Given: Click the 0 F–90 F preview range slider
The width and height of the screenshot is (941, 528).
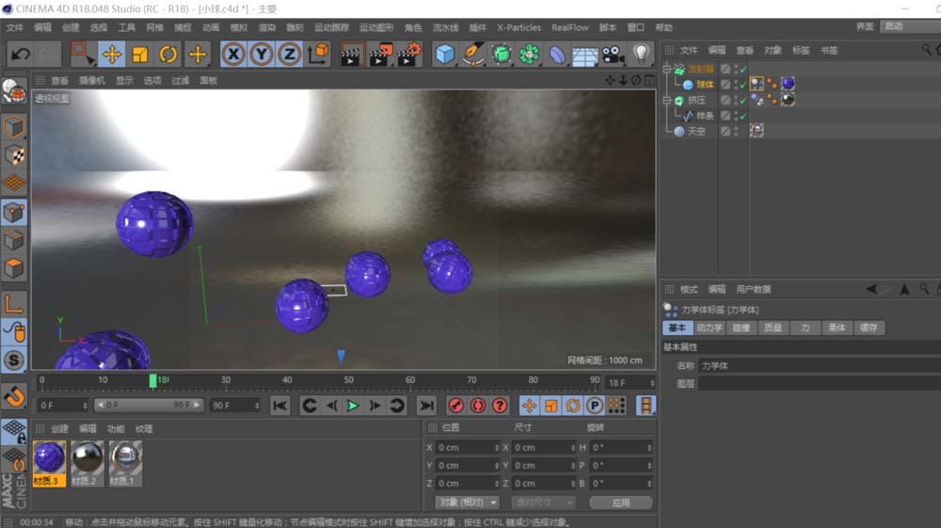Looking at the screenshot, I should coord(149,406).
